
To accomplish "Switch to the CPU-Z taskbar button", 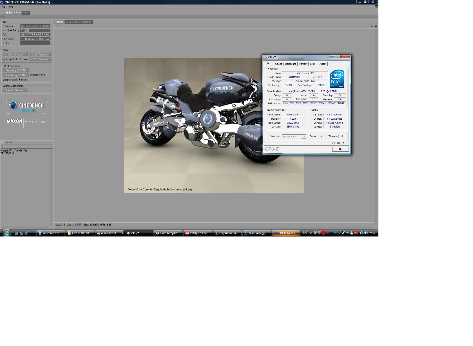I will [139, 233].
